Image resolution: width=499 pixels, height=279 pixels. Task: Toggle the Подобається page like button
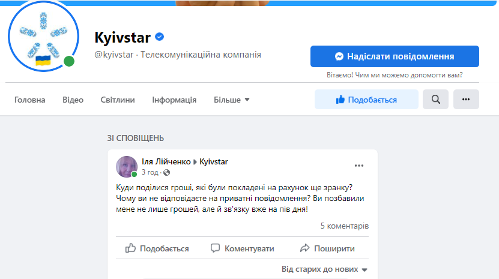[366, 100]
